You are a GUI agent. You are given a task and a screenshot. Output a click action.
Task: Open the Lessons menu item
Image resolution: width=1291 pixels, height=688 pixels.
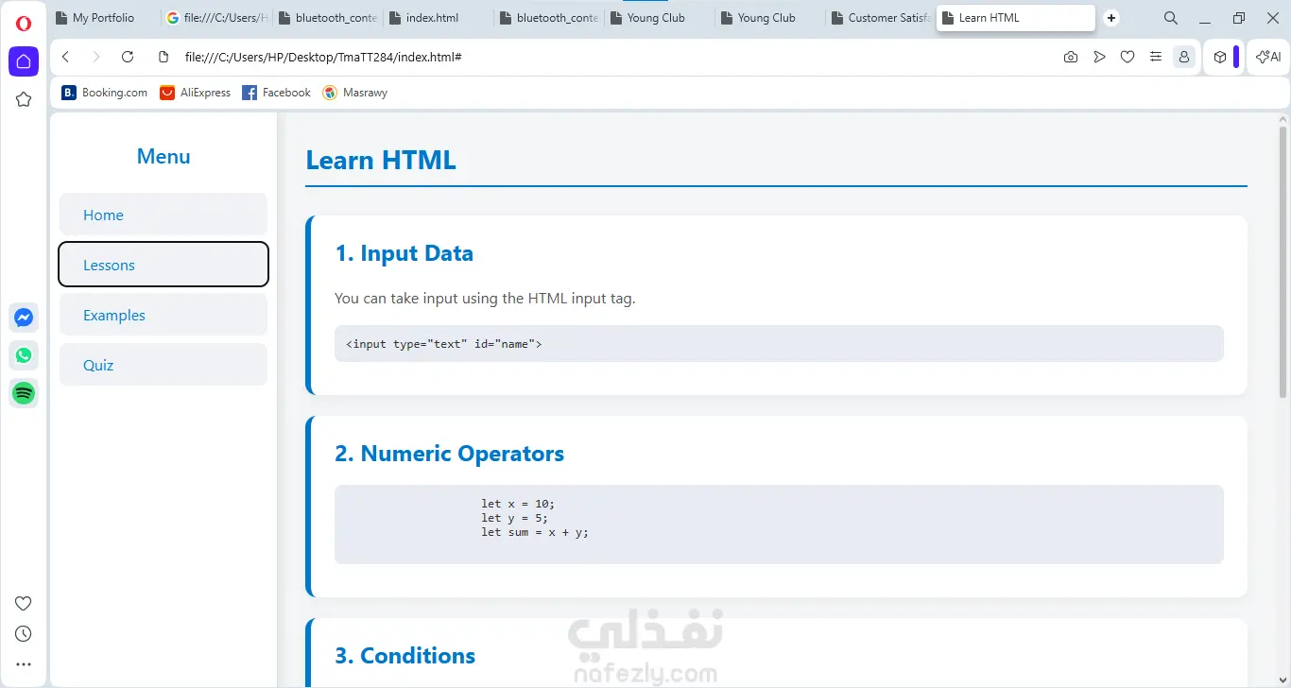coord(164,265)
